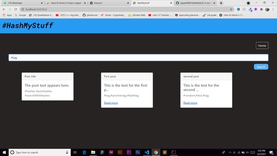Bookmark this page with the star icon
This screenshot has width=277, height=156.
pos(231,9)
